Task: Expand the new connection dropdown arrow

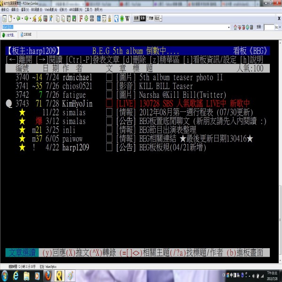Action: (14, 18)
